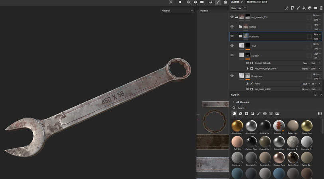Hide the Grunge Cobweb effect

247,63
